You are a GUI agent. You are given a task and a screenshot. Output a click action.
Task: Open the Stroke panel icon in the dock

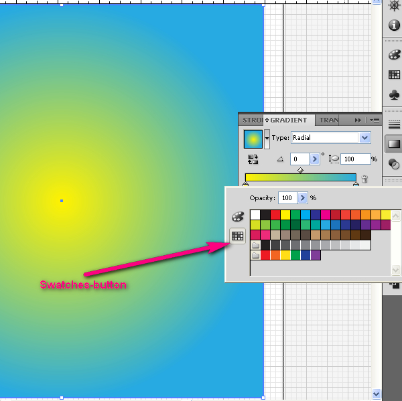click(395, 125)
